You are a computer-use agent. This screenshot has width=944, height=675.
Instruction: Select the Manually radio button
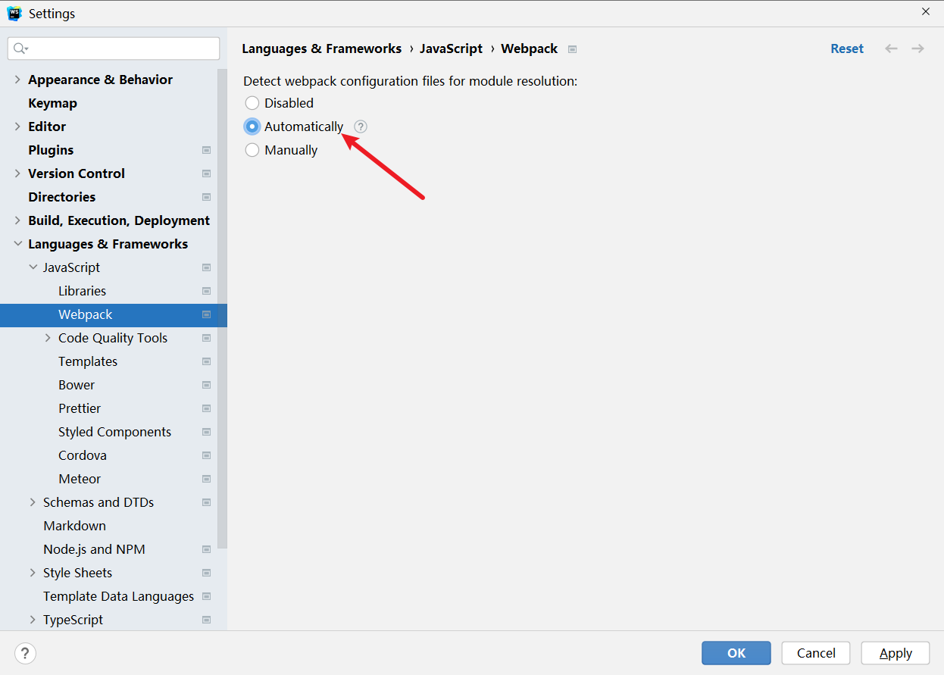[x=252, y=150]
